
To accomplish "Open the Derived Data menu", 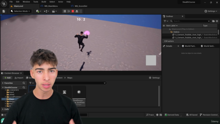I will pos(172,115).
